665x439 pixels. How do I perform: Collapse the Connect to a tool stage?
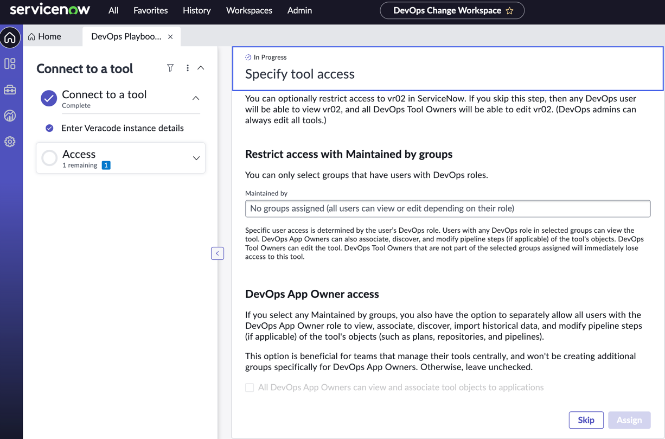click(196, 98)
